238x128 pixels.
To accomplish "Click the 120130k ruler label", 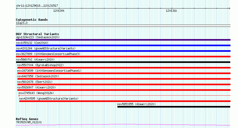I will 59,11.
